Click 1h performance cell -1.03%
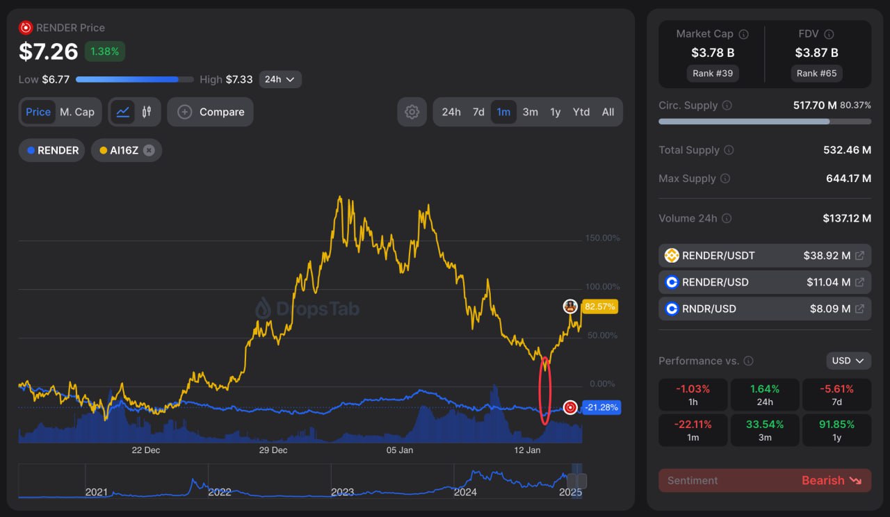 click(x=693, y=395)
